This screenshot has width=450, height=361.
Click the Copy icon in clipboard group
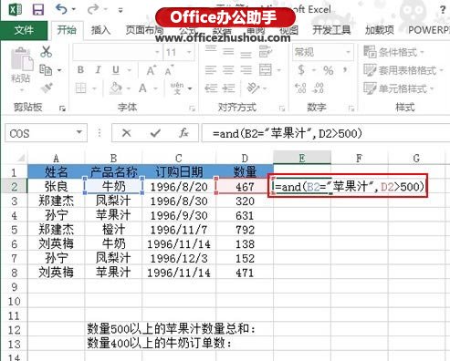(46, 70)
